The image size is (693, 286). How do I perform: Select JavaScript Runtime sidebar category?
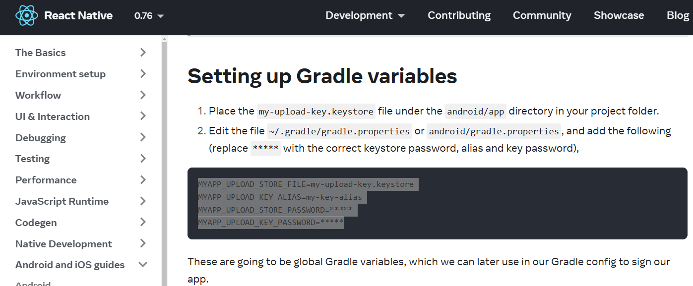pyautogui.click(x=62, y=201)
